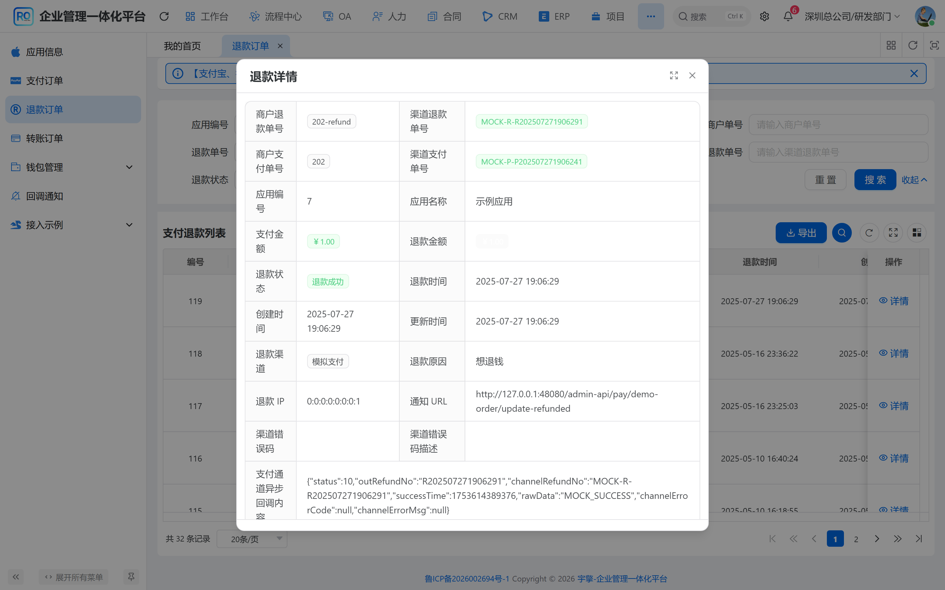Open the 流程中心 menu
This screenshot has width=945, height=590.
tap(276, 16)
